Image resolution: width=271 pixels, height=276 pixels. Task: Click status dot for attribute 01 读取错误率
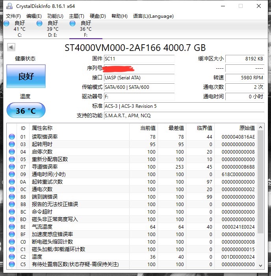pyautogui.click(x=12, y=137)
